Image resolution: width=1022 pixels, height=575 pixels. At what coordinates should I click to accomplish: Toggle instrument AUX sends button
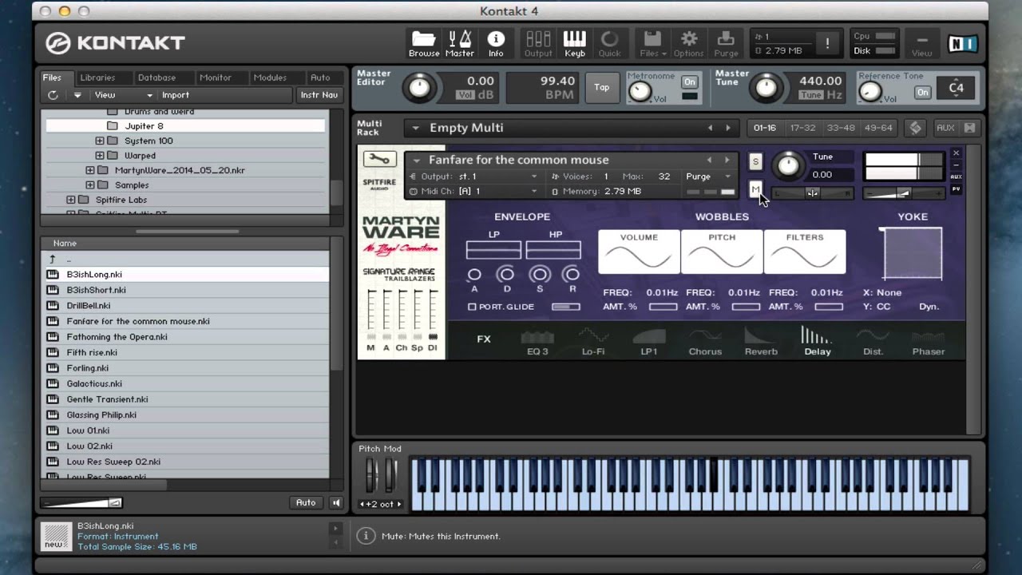[x=956, y=176]
